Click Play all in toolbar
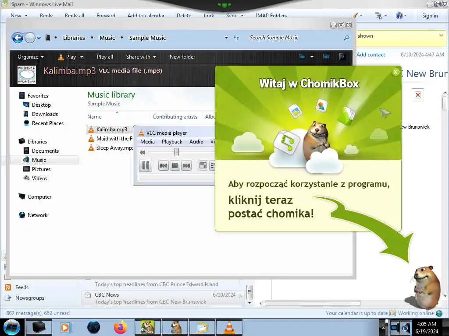This screenshot has width=449, height=336. [105, 57]
